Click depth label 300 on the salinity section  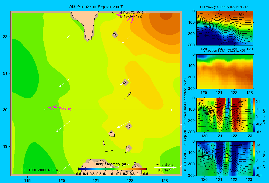coord(192,89)
